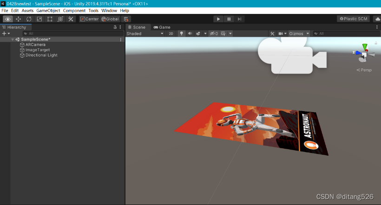
Task: Open the Component menu
Action: [x=74, y=10]
